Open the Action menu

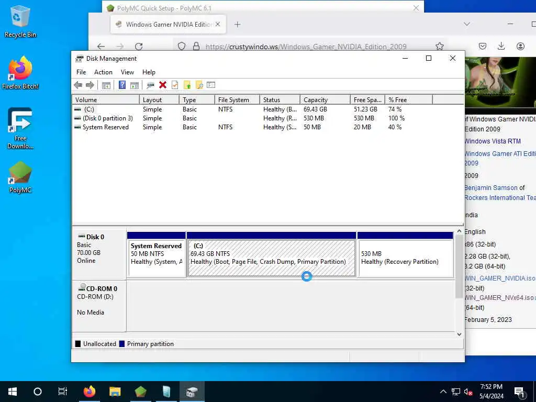(x=103, y=72)
